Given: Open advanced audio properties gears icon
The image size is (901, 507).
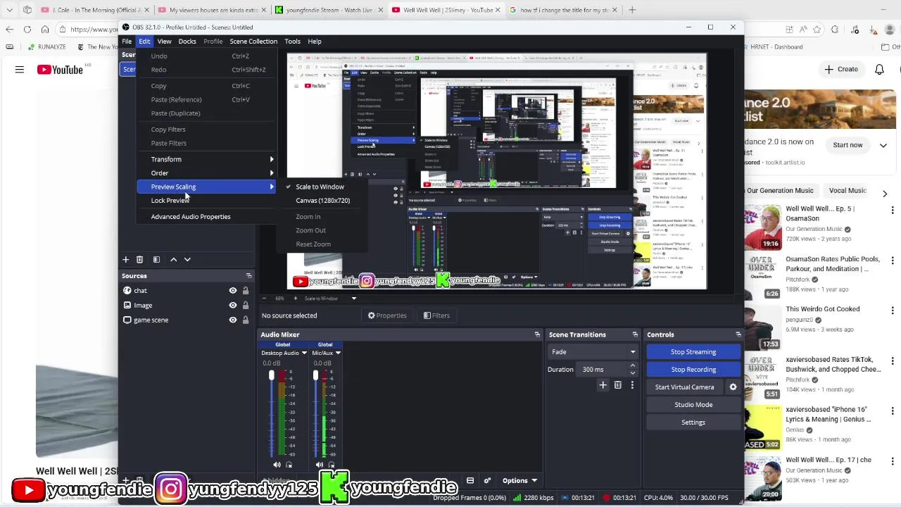Looking at the screenshot, I should pyautogui.click(x=487, y=481).
